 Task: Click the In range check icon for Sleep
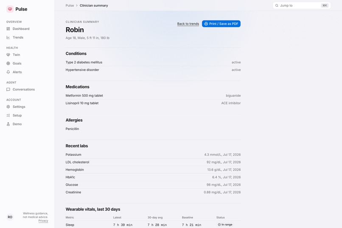(219, 225)
